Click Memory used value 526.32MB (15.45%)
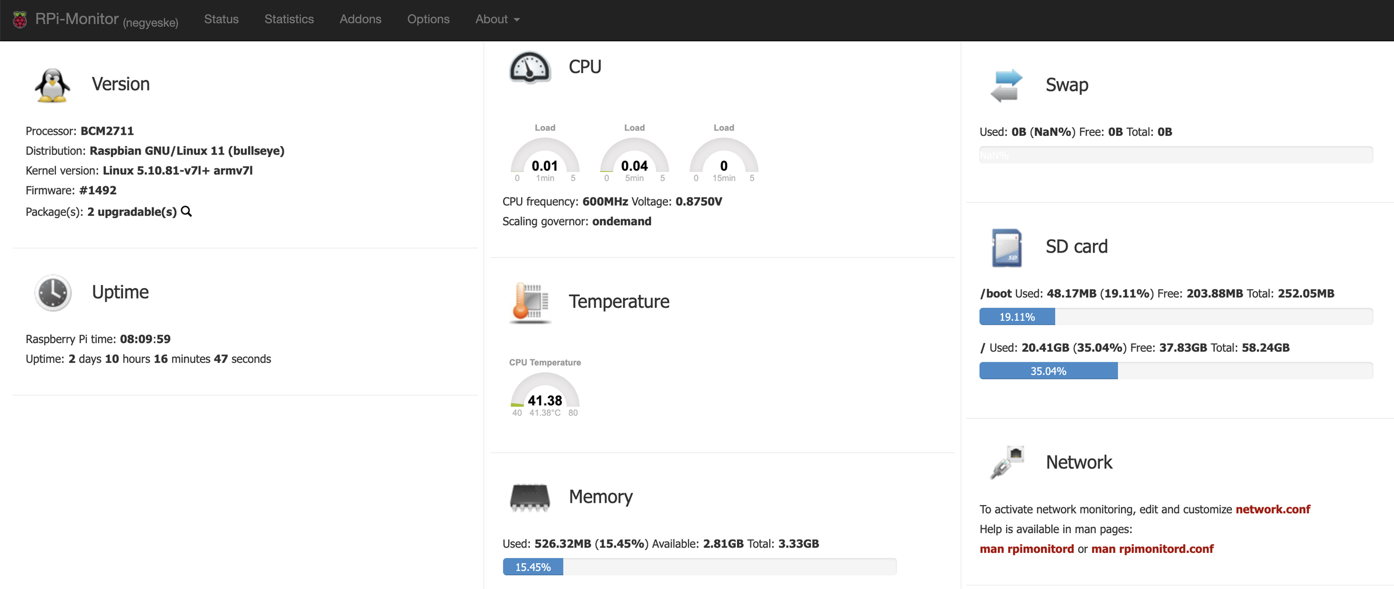Screen dimensions: 1394x589 [x=591, y=544]
